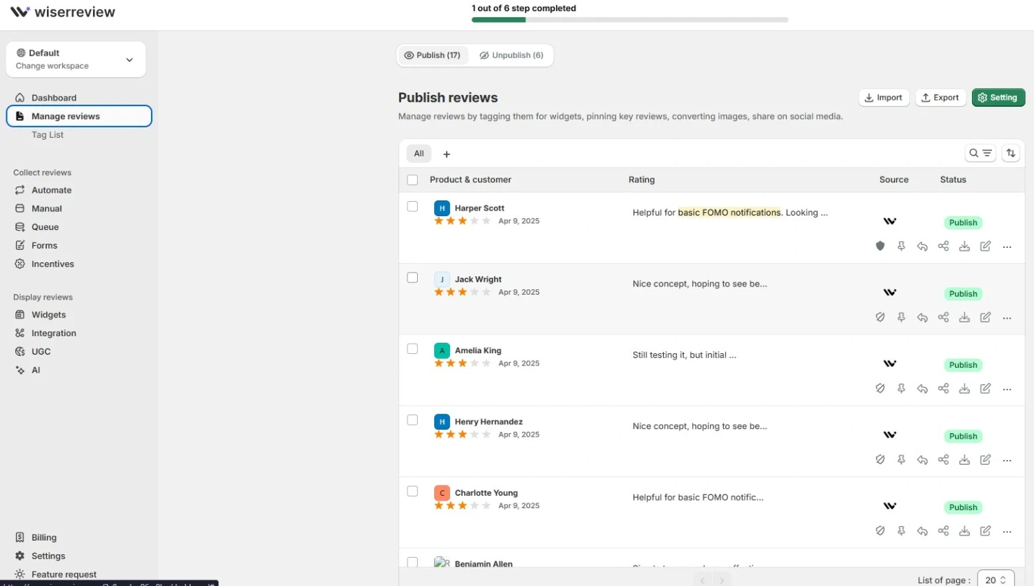Open more options for Harper Scott's review
The image size is (1034, 586).
tap(1007, 247)
